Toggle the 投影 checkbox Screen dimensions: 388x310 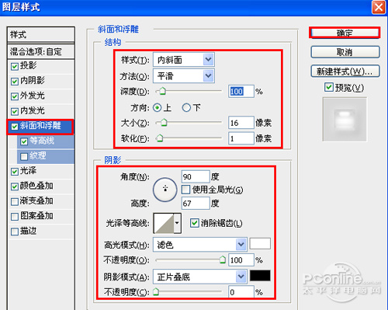point(14,66)
